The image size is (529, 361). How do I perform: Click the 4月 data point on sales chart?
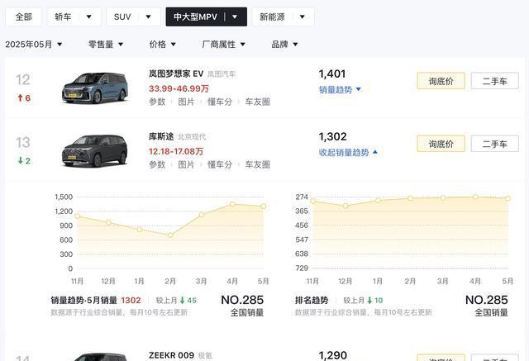point(232,204)
